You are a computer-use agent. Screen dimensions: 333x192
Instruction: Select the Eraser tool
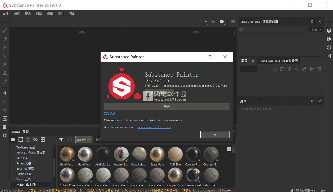click(5, 39)
